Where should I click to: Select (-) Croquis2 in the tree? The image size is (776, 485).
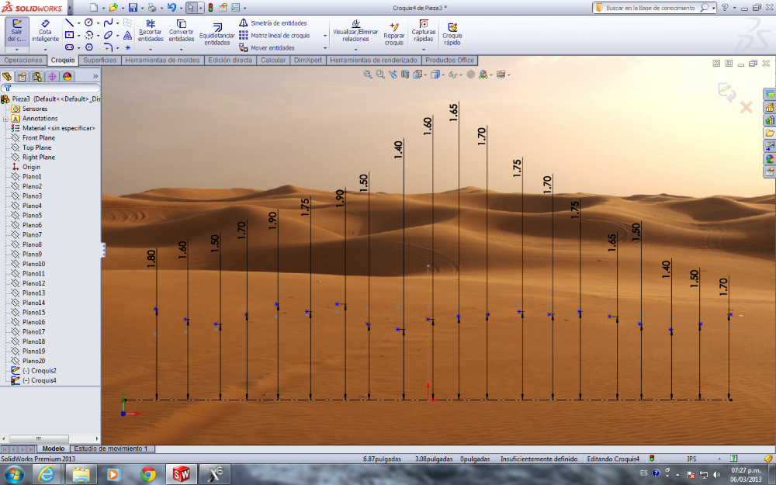coord(40,371)
